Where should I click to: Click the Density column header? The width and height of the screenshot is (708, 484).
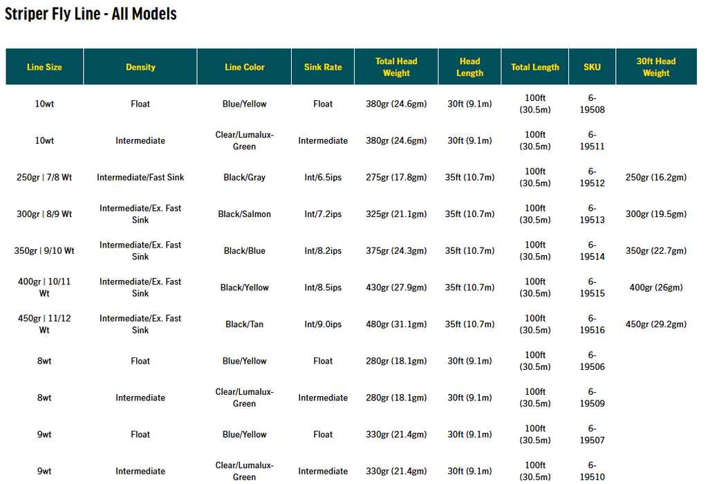[140, 67]
